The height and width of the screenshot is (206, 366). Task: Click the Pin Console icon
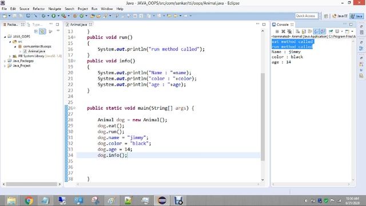[331, 31]
